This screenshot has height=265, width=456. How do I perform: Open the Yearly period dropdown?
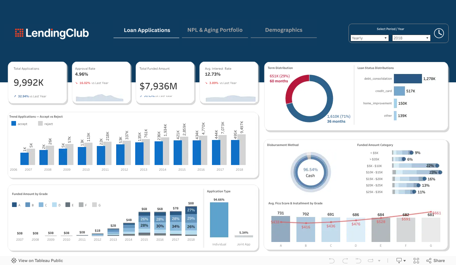[x=370, y=38]
